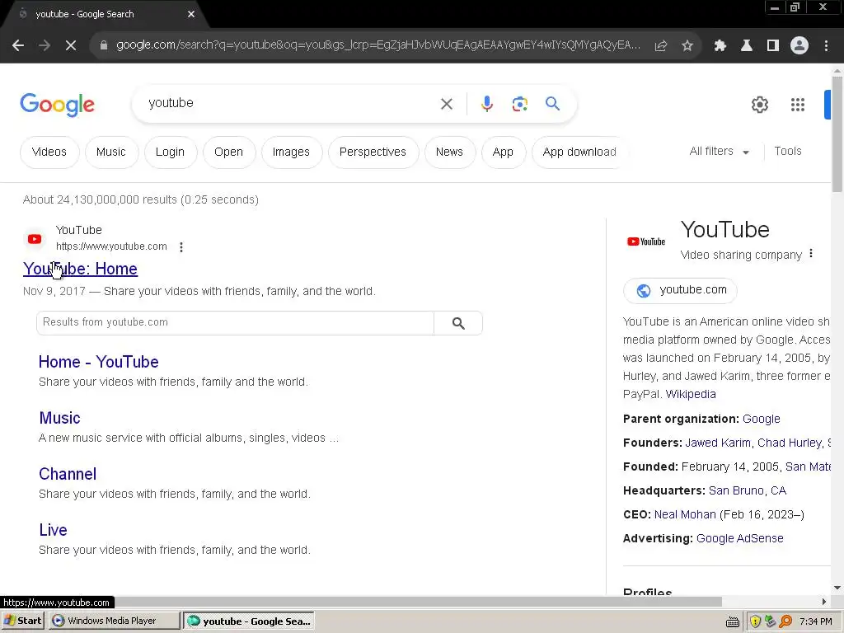Select the Login filter chip

coord(170,152)
